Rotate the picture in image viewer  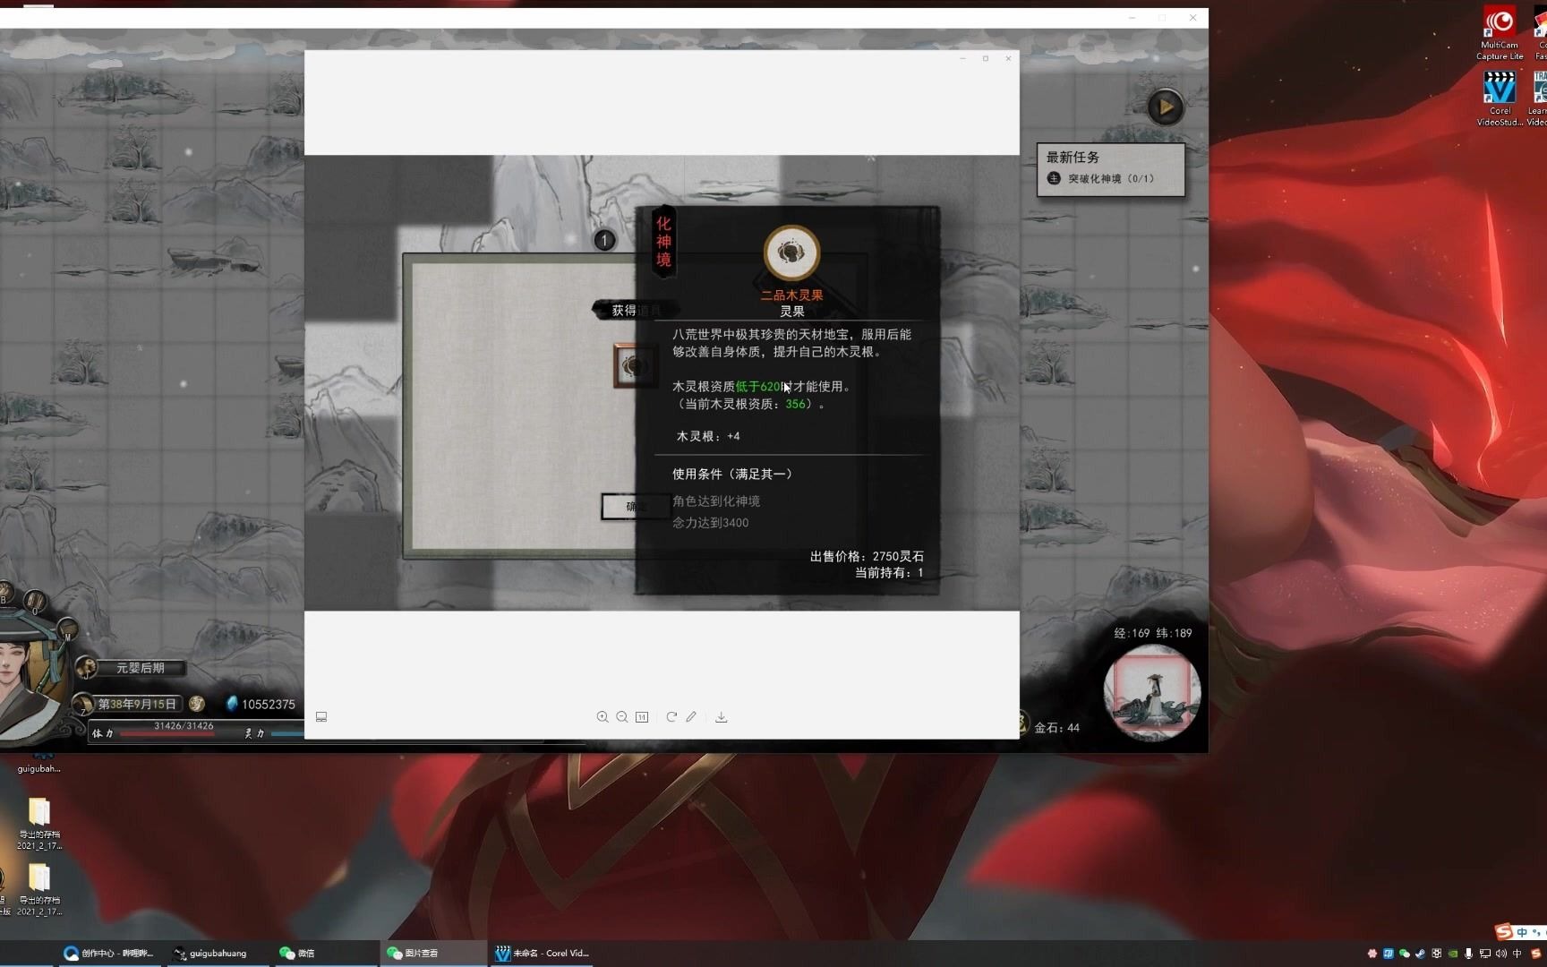[671, 717]
